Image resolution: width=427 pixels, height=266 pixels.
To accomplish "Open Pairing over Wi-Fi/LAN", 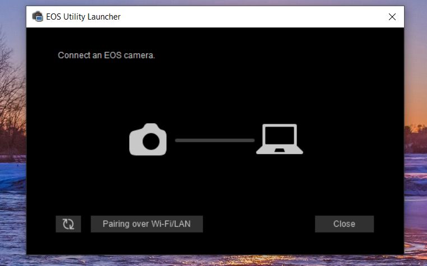I will pyautogui.click(x=146, y=224).
